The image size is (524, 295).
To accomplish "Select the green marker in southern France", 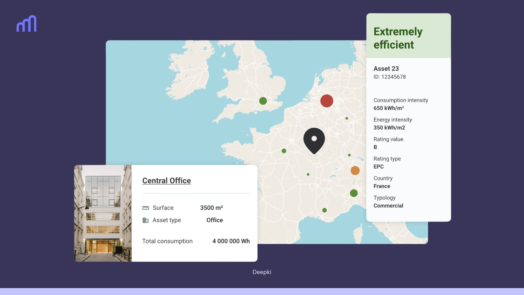I will (324, 210).
